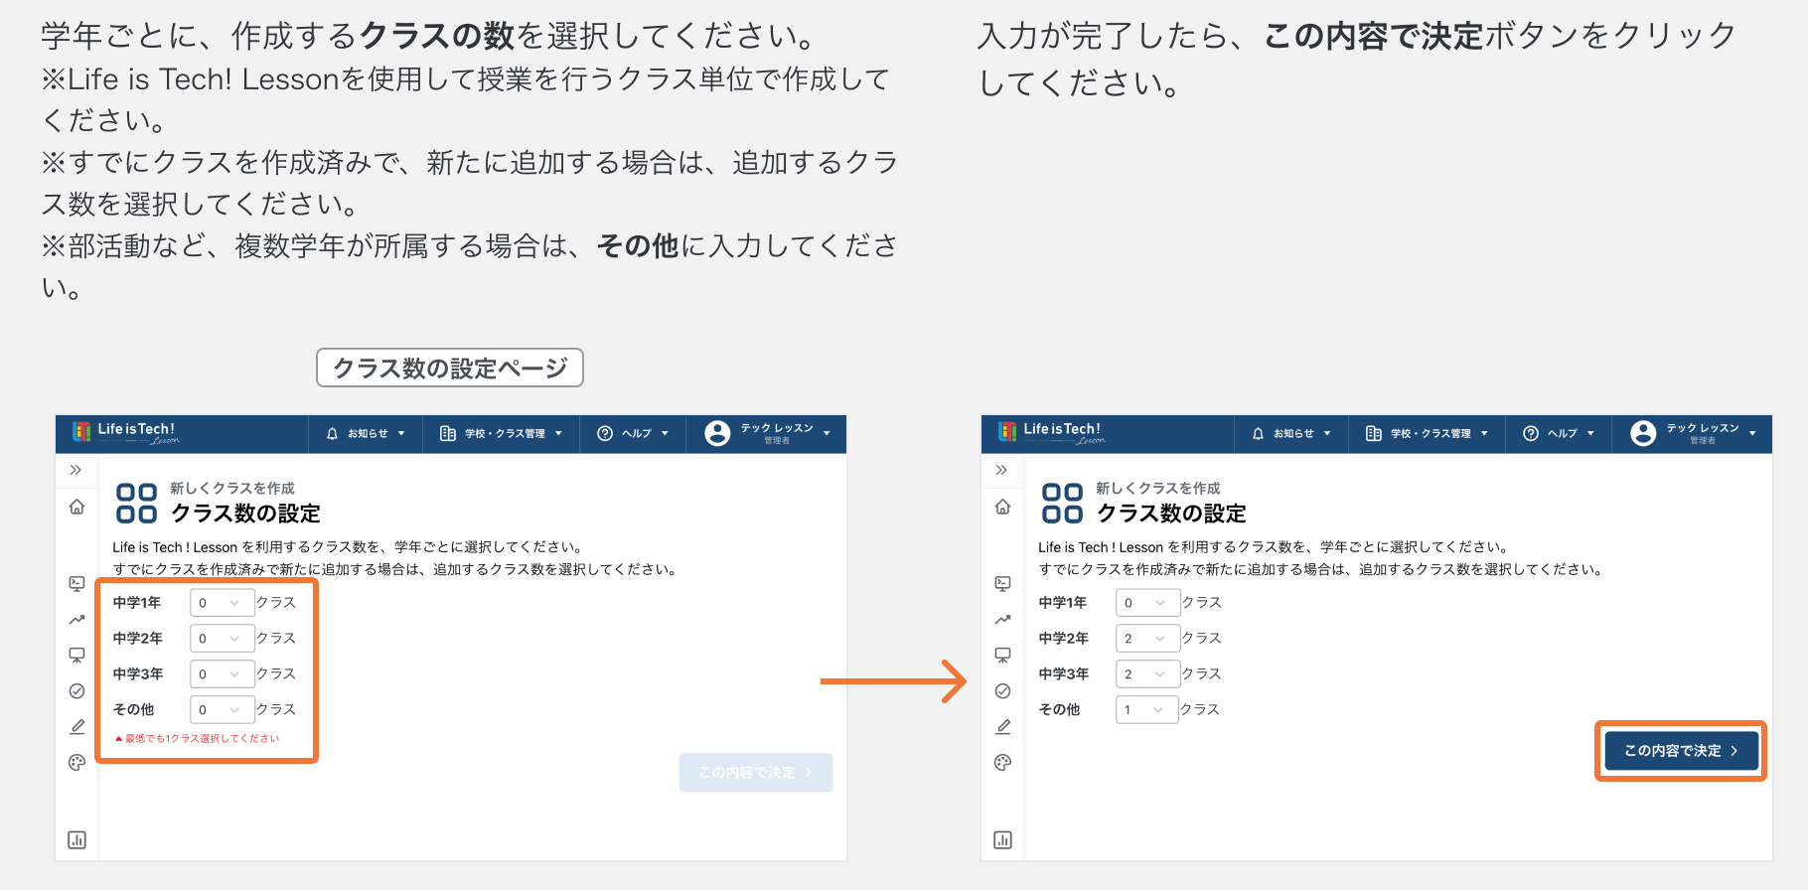
Task: Open the bar chart report icon, left screenshot
Action: click(x=76, y=839)
